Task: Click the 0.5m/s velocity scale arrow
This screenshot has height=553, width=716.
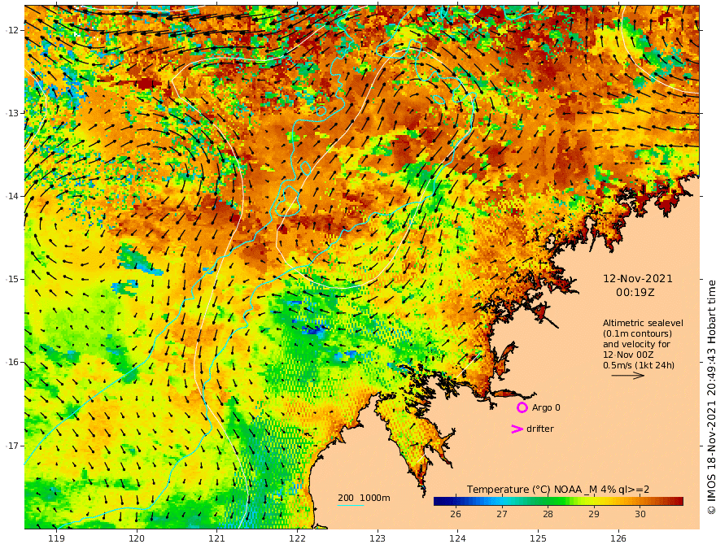Action: pos(628,376)
